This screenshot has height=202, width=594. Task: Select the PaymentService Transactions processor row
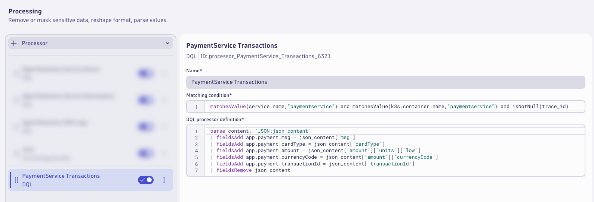click(x=91, y=180)
